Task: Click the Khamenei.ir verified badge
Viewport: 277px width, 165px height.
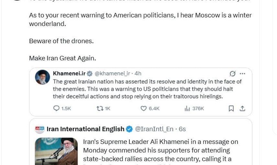Action: [x=90, y=74]
